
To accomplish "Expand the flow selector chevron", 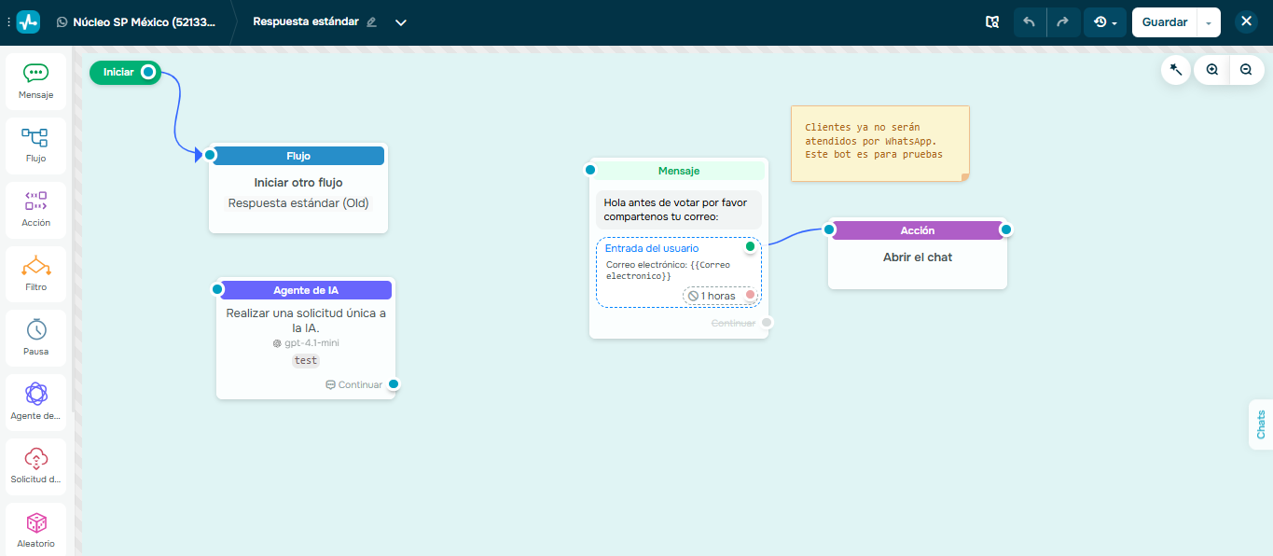I will point(401,22).
